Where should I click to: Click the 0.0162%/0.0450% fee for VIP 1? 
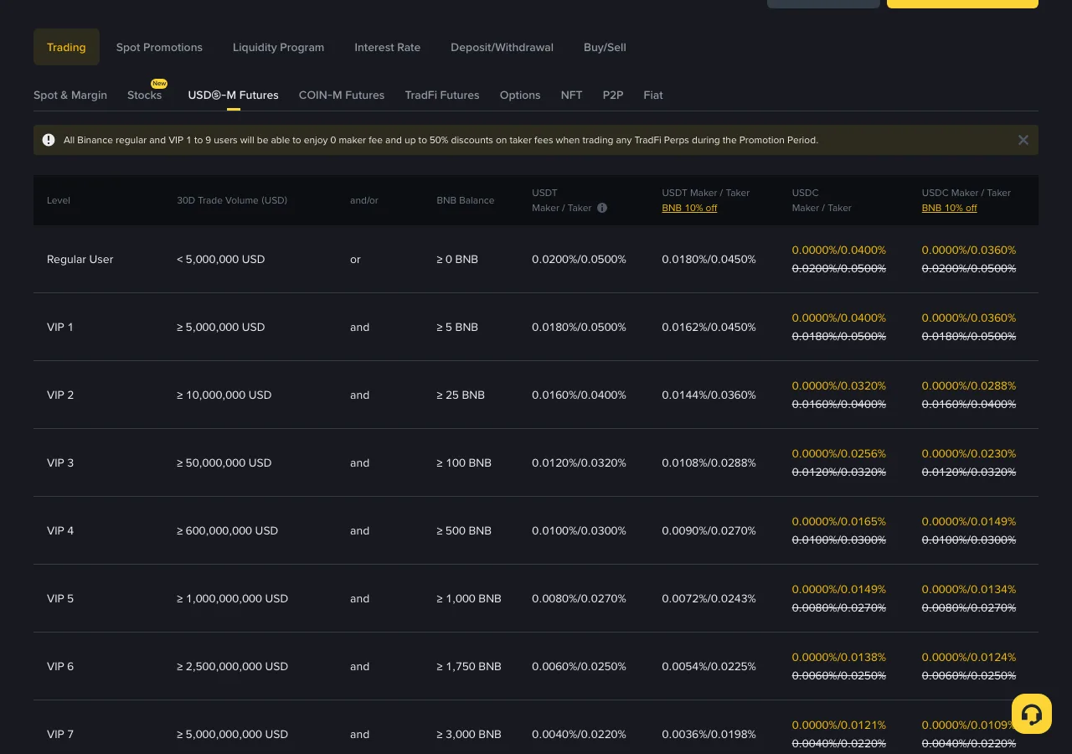709,327
